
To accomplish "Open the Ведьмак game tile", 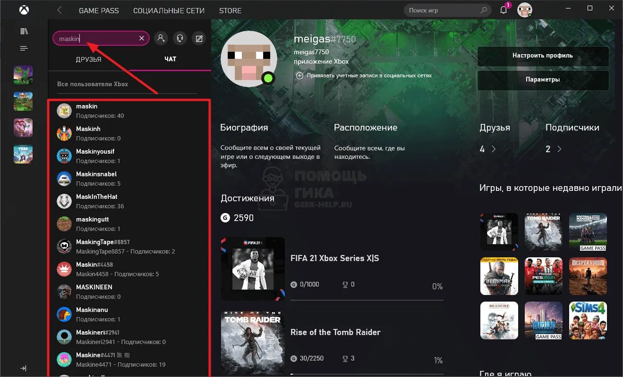I will 499,276.
